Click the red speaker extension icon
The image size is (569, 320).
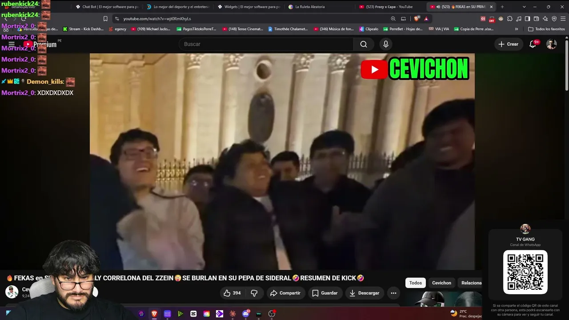483,19
